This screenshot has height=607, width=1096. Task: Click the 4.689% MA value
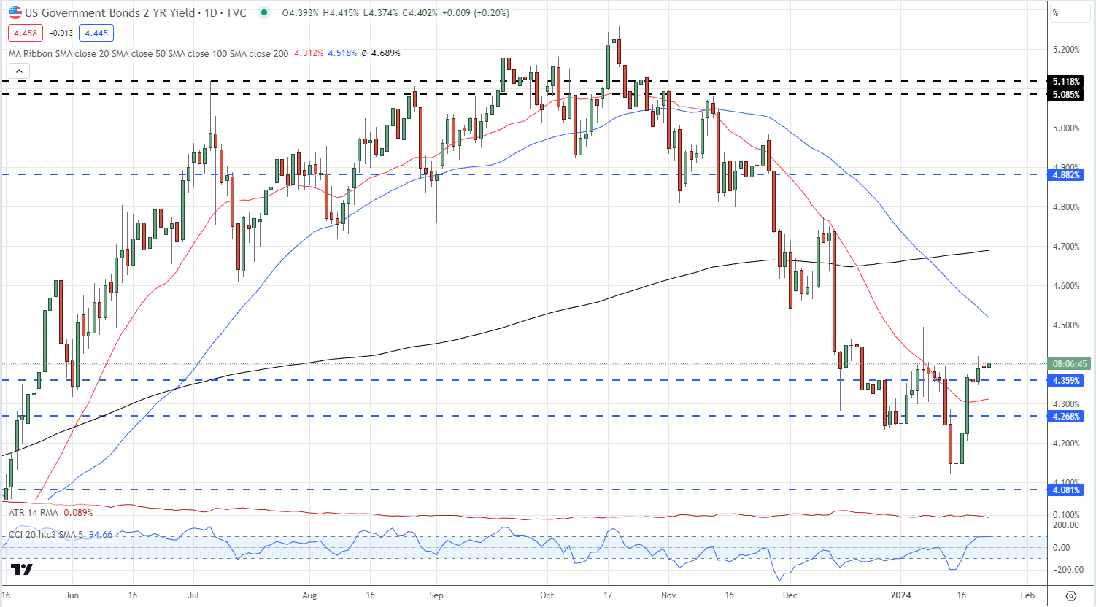385,53
